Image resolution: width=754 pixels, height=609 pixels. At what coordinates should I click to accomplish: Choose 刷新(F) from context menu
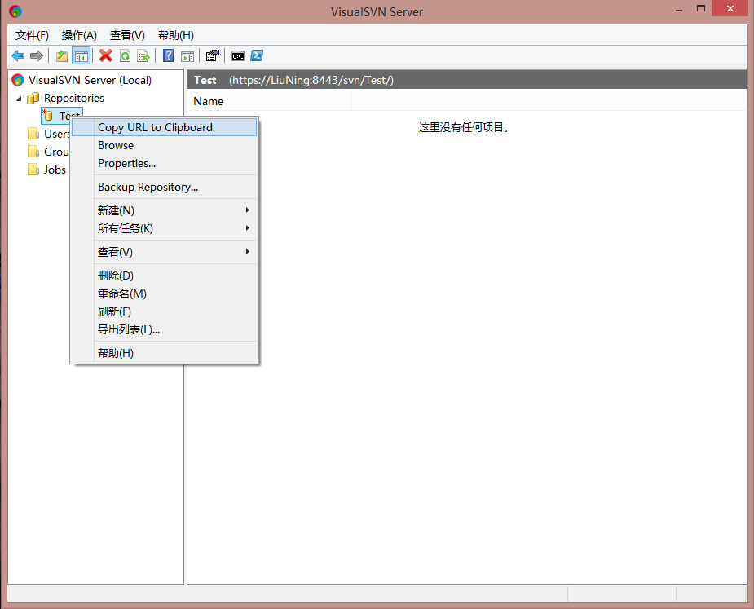point(165,311)
